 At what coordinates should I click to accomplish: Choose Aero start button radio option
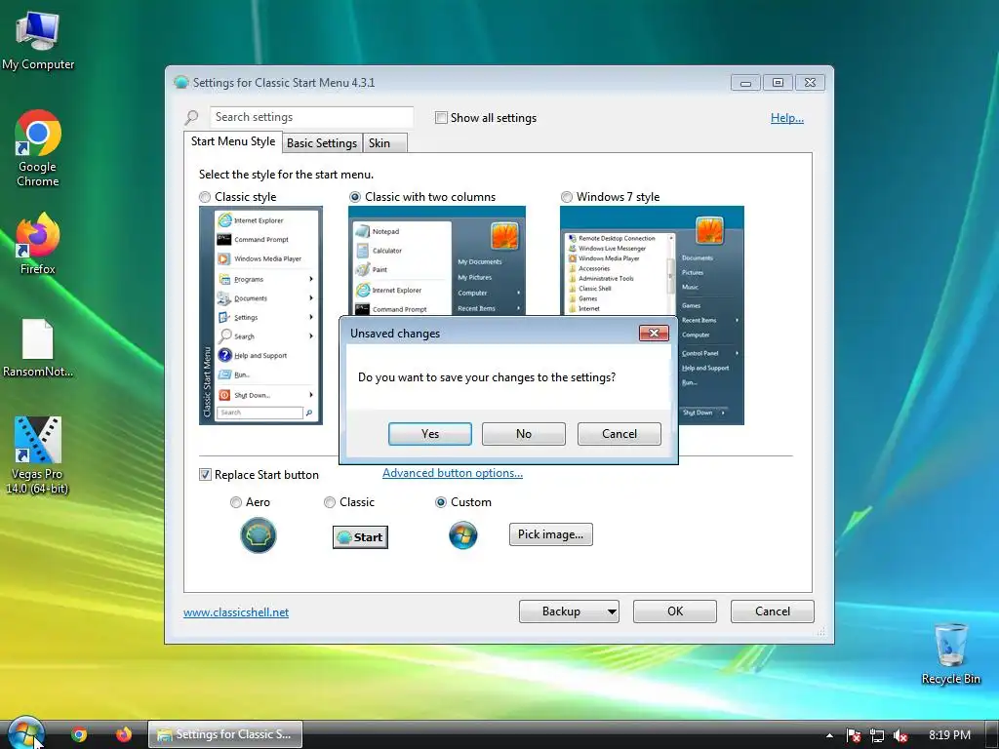[x=236, y=502]
